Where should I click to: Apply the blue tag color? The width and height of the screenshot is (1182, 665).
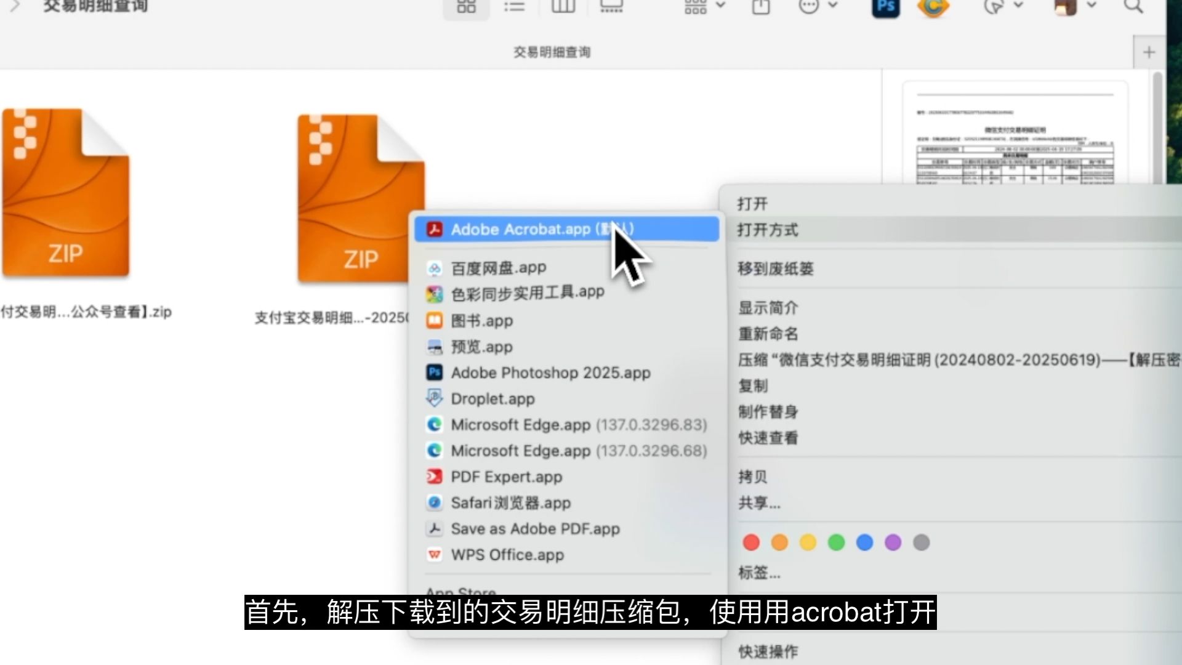point(864,542)
